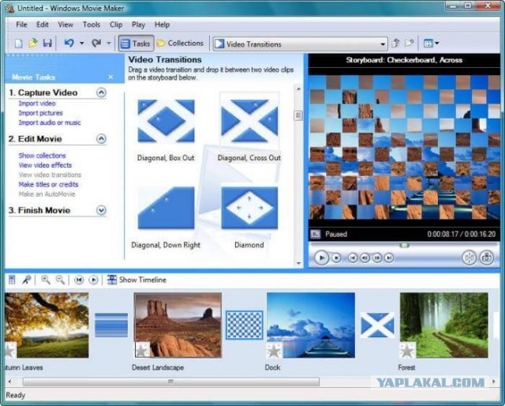Click the preview monitor Play button

tap(321, 258)
